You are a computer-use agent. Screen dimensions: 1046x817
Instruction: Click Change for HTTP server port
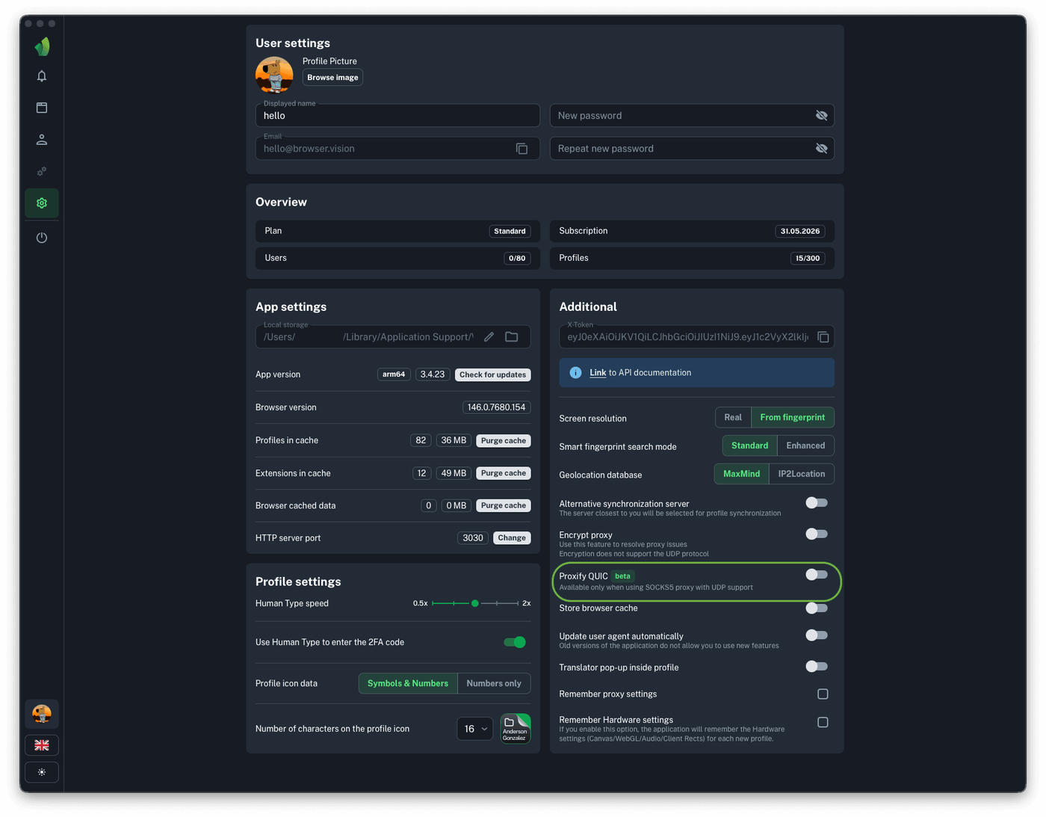click(512, 538)
